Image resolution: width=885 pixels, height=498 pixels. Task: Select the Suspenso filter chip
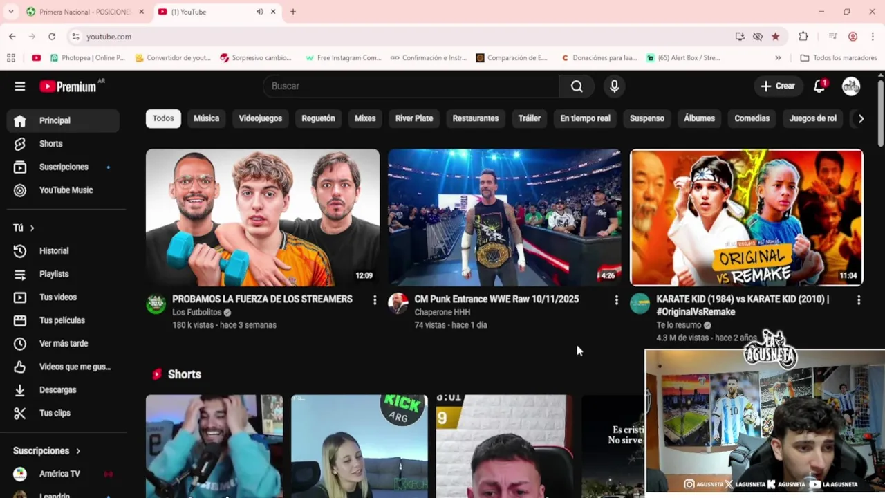tap(647, 118)
